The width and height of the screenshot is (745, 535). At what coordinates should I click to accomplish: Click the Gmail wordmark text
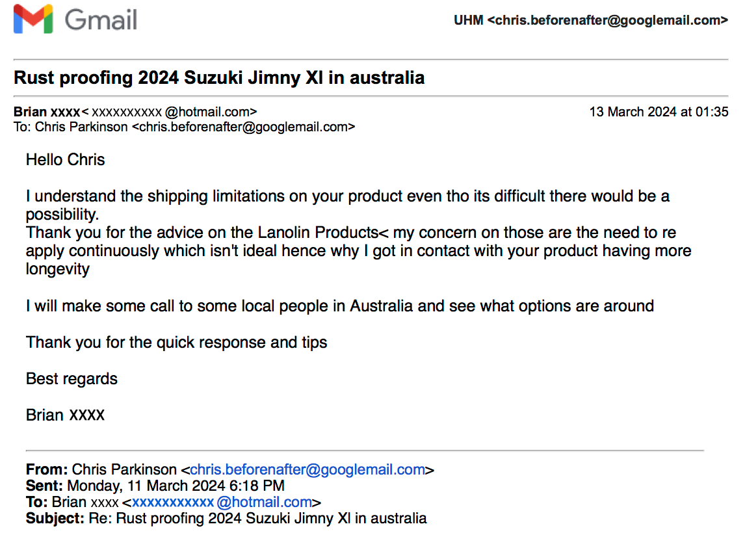point(101,20)
